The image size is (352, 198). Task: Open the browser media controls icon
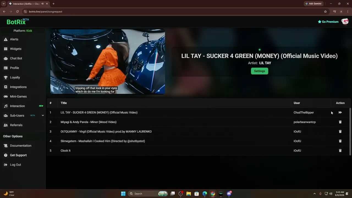[334, 12]
